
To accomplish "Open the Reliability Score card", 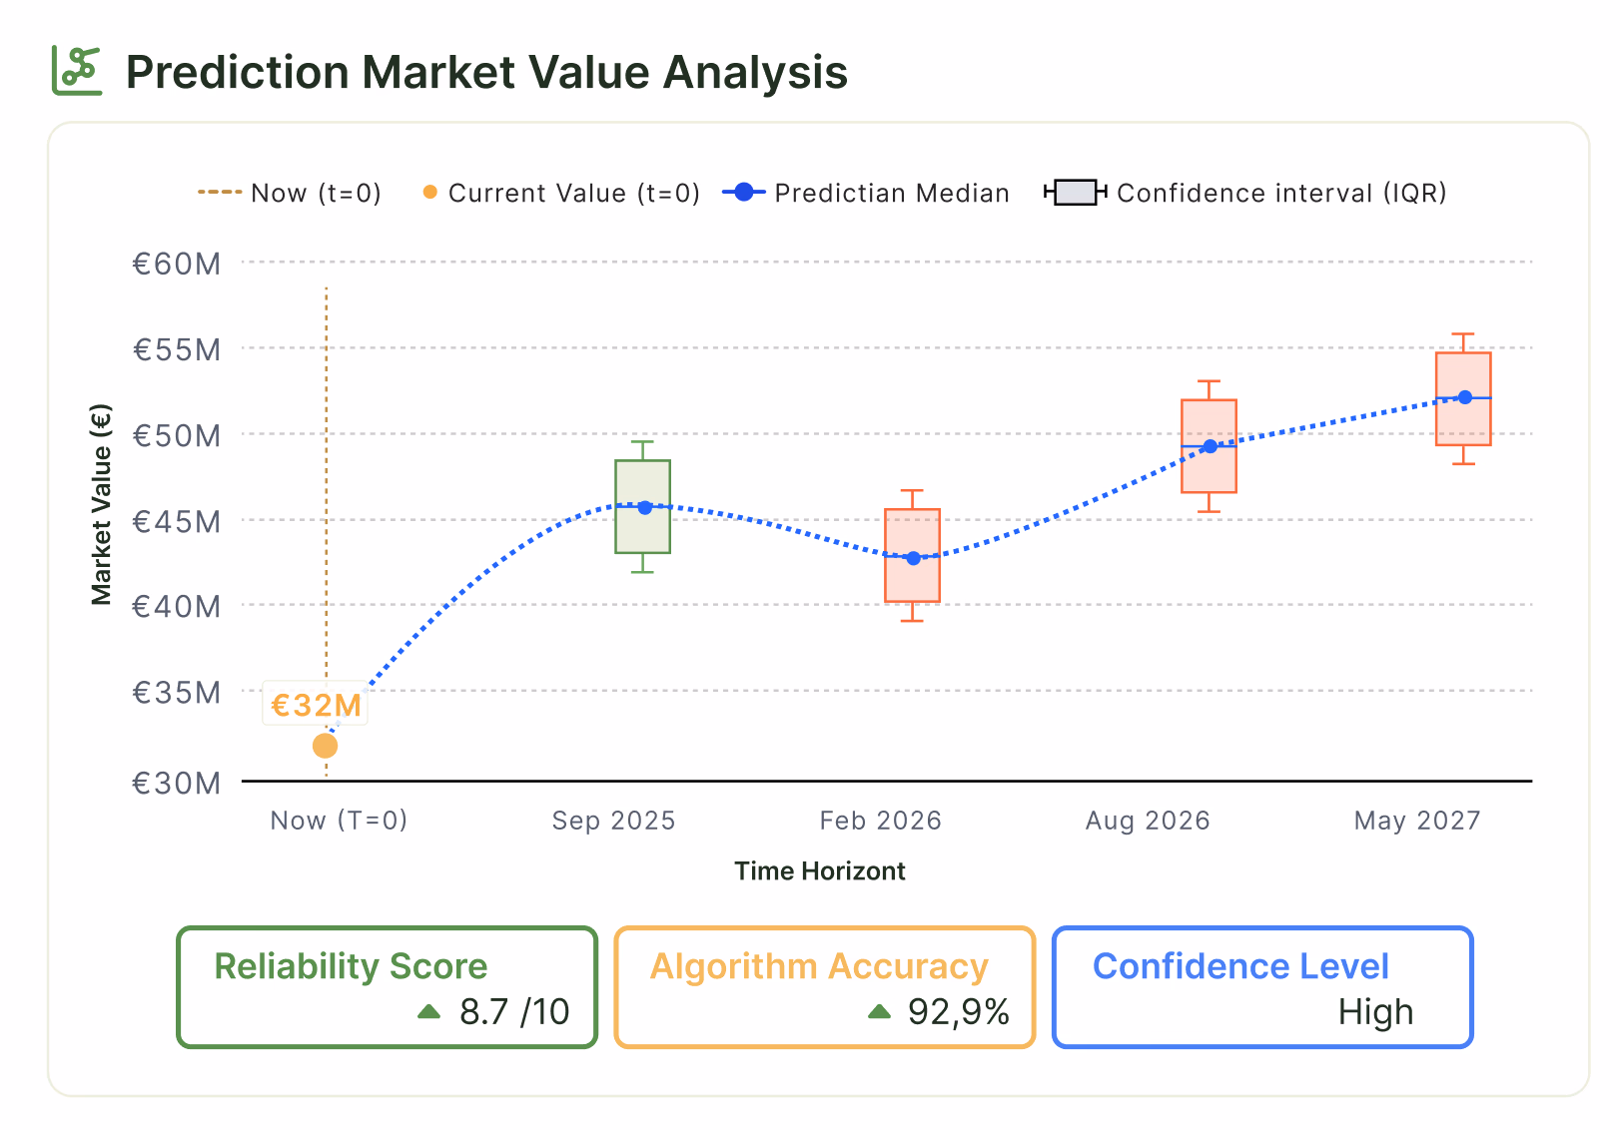I will point(387,987).
